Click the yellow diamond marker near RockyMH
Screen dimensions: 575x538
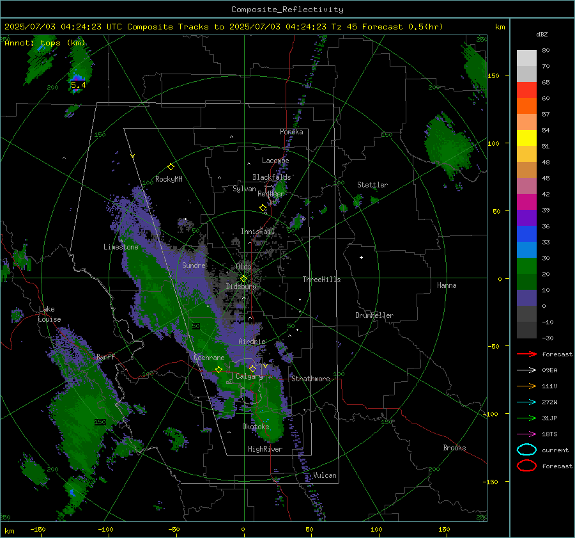point(171,167)
